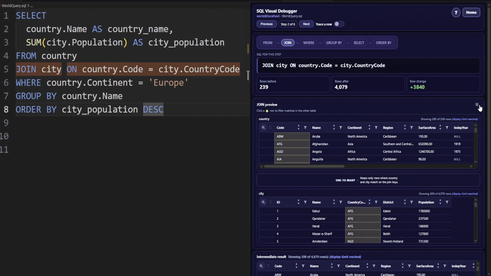Click DESC keyword on editor line 8
The width and height of the screenshot is (491, 276).
click(x=153, y=110)
